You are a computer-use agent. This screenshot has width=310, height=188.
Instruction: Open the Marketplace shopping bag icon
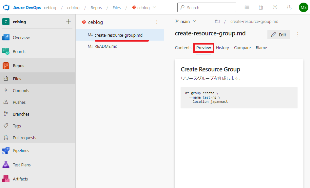tap(261, 7)
